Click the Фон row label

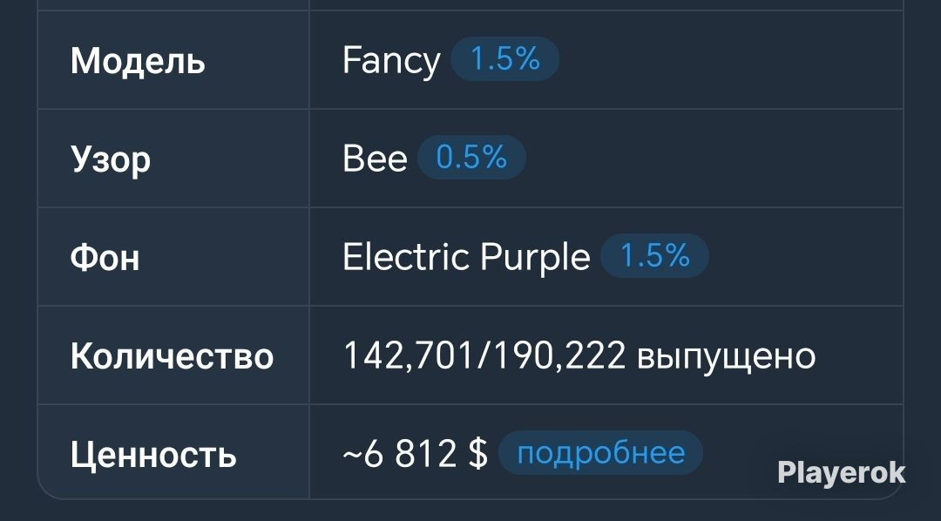[x=105, y=258]
